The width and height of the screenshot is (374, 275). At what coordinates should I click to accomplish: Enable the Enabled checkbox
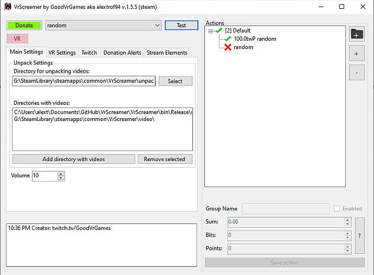[x=337, y=208]
